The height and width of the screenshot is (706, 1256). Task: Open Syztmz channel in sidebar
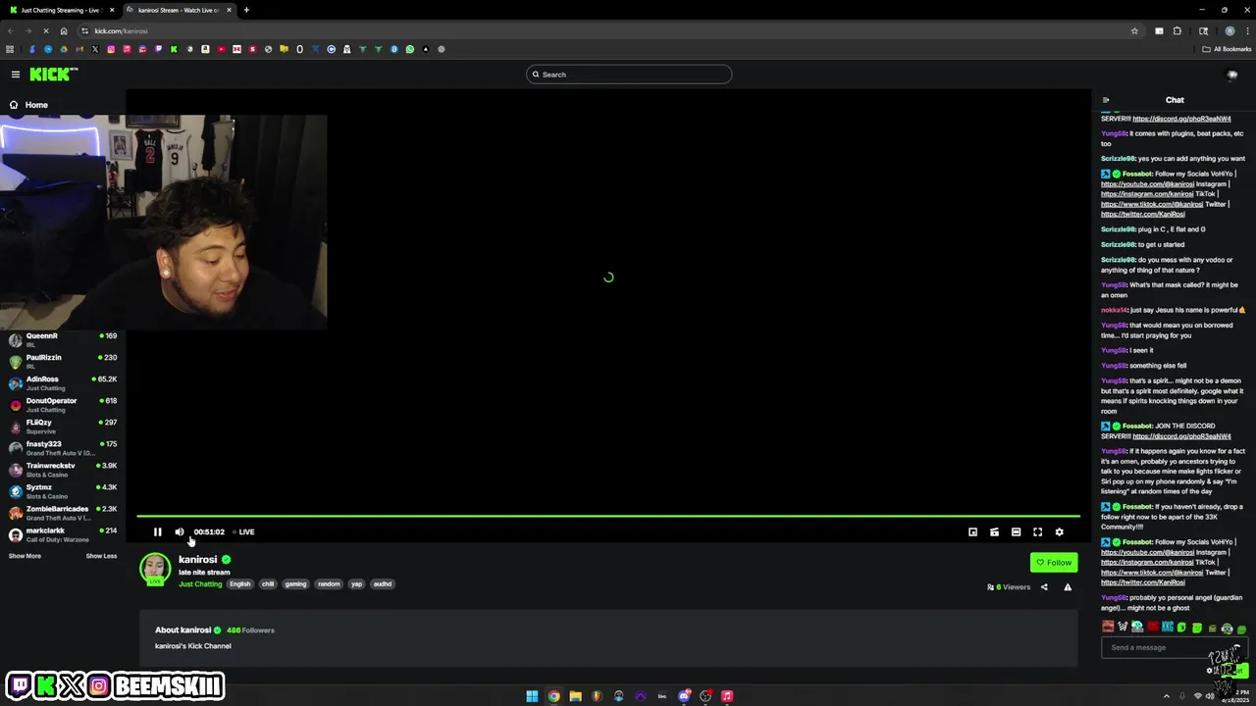63,491
